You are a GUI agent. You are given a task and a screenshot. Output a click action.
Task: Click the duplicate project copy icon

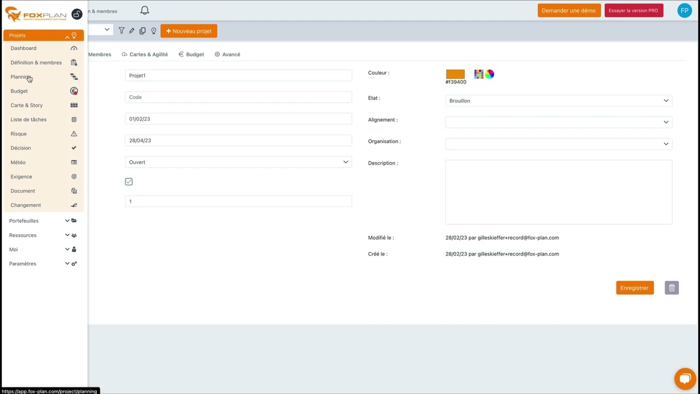[143, 31]
